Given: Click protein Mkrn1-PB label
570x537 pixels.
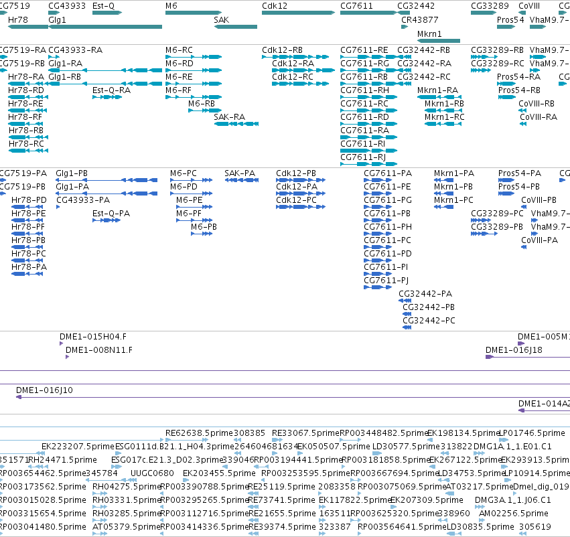Looking at the screenshot, I should (453, 186).
